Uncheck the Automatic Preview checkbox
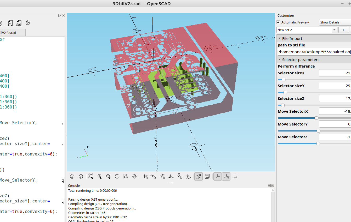 279,22
